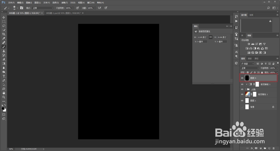Toggle layer filtering switch on
The width and height of the screenshot is (280, 151).
tap(278, 63)
